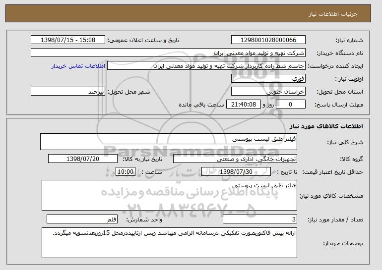Click the شرح کلی نیاز text box
This screenshot has height=270, width=382.
pos(169,142)
